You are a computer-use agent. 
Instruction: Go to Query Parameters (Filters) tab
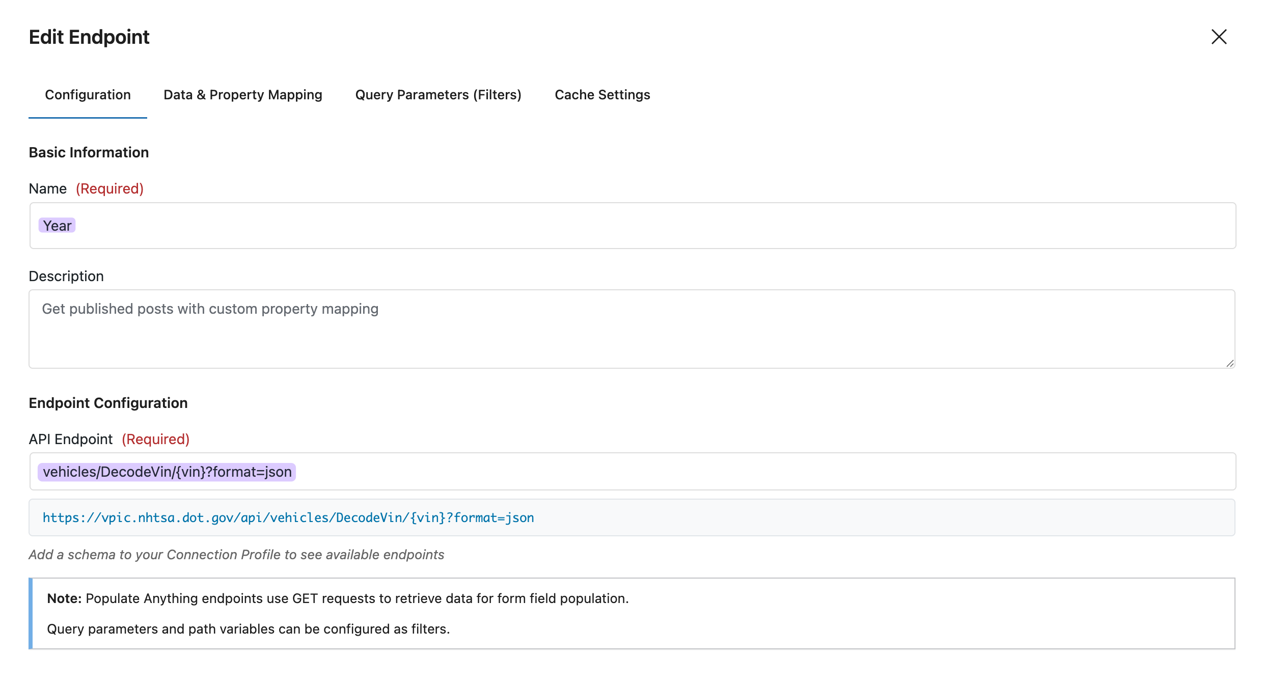click(438, 95)
